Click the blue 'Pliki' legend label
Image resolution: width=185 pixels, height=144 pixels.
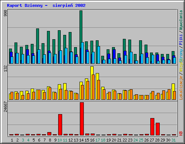(181, 40)
